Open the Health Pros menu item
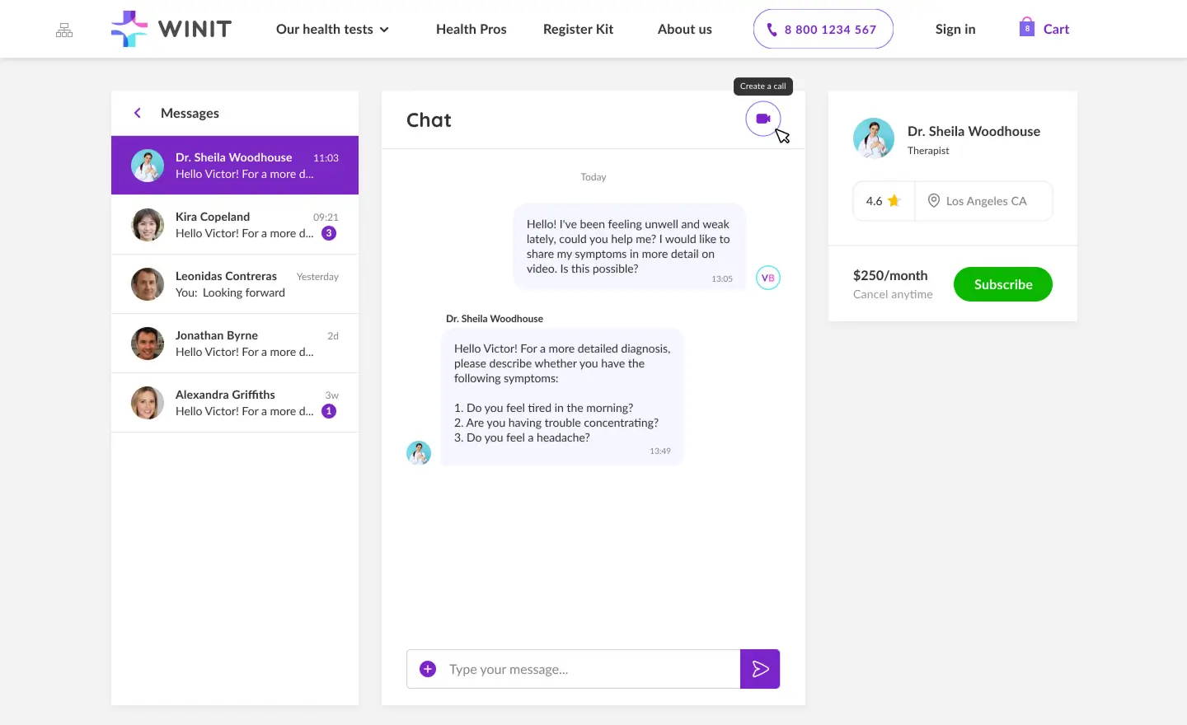Viewport: 1187px width, 725px height. coord(471,30)
